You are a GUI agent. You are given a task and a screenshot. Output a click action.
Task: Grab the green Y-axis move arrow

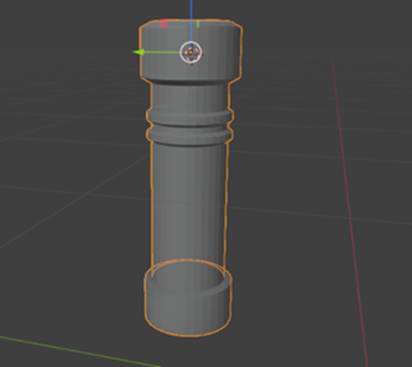[139, 52]
